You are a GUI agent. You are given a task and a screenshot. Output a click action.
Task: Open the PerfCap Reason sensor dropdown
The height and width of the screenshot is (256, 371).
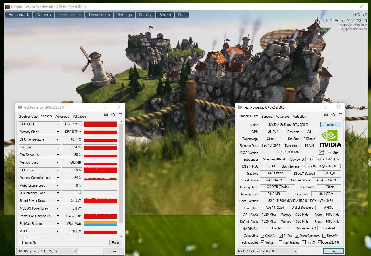tap(58, 224)
